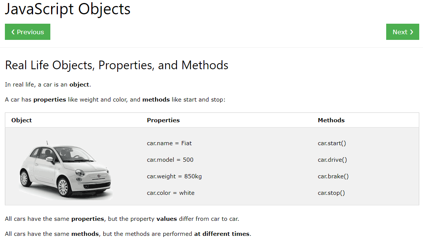The width and height of the screenshot is (423, 243).
Task: Click the car.brake() method text
Action: 333,176
